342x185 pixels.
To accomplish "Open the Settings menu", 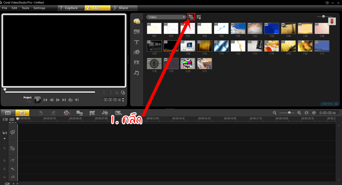I will pyautogui.click(x=39, y=8).
